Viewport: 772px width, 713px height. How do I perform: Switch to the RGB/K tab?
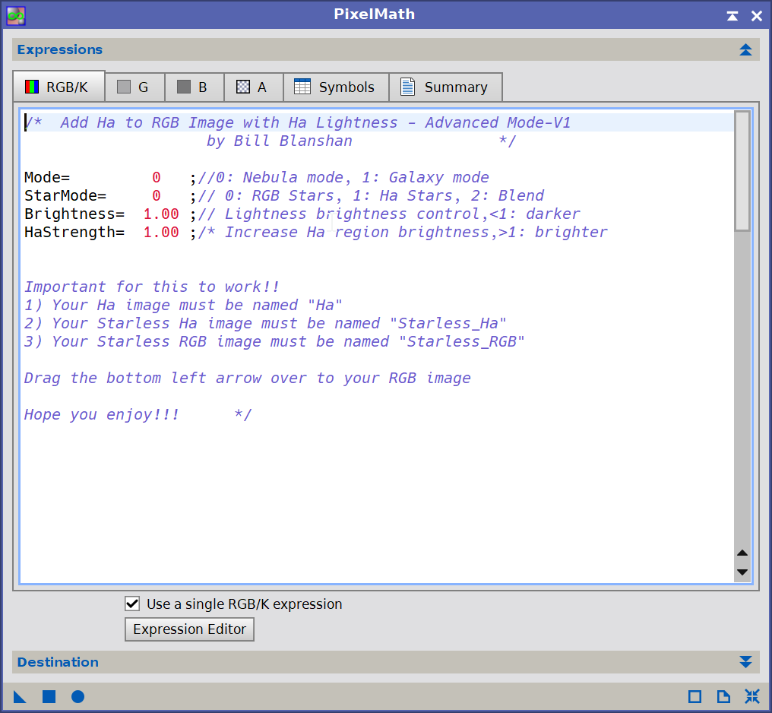[x=59, y=87]
